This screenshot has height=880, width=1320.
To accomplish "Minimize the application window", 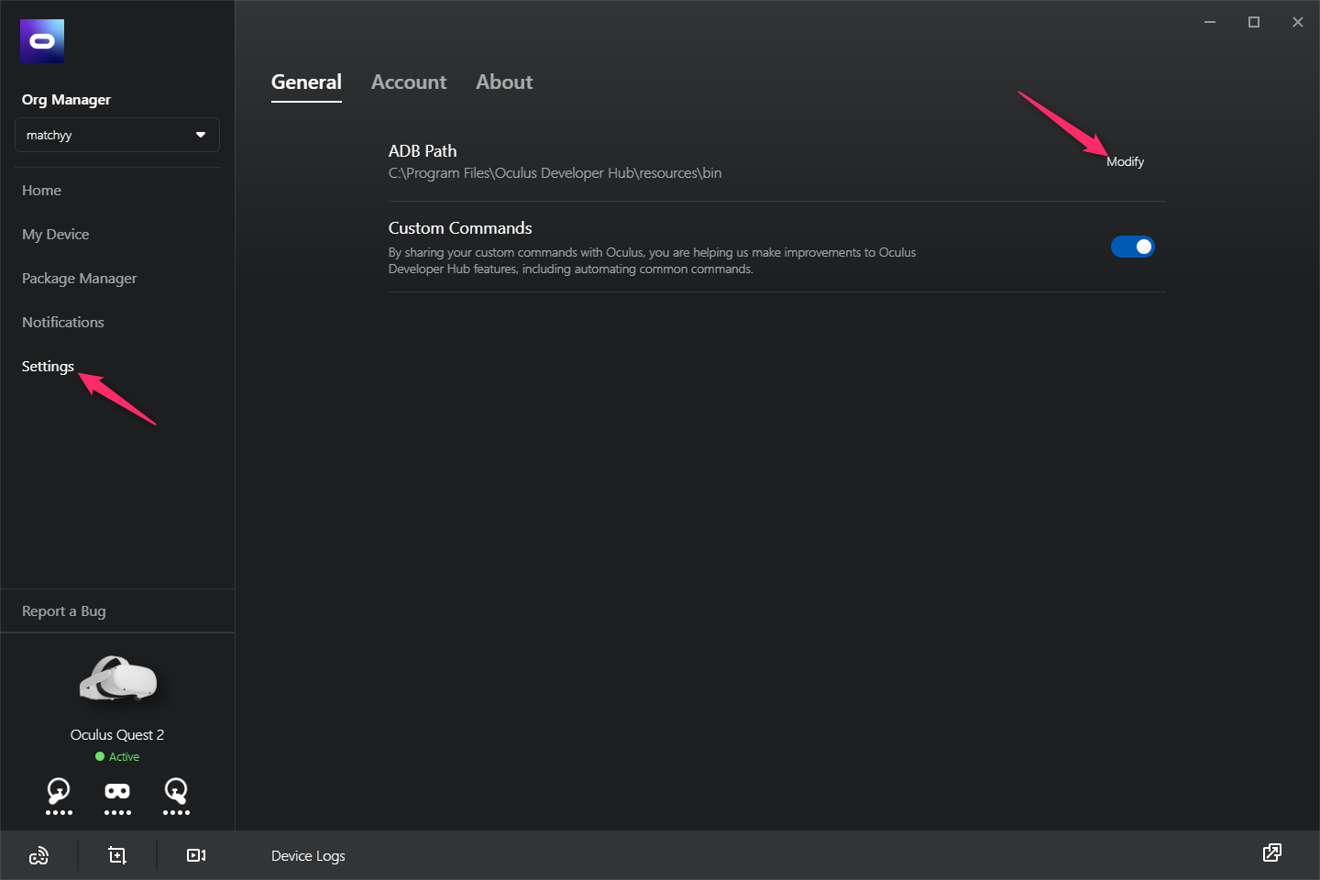I will [x=1210, y=22].
